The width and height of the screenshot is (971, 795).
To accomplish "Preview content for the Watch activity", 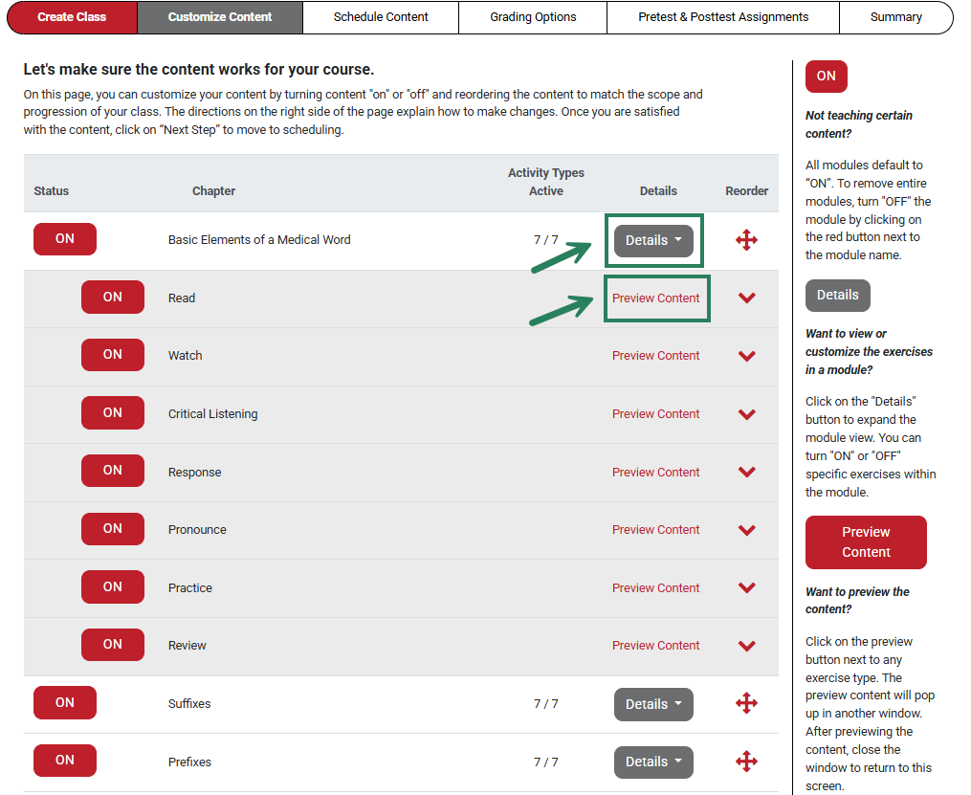I will [655, 355].
